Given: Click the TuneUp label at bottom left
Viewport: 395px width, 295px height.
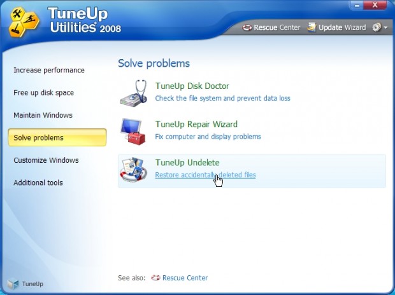Looking at the screenshot, I should pos(32,284).
